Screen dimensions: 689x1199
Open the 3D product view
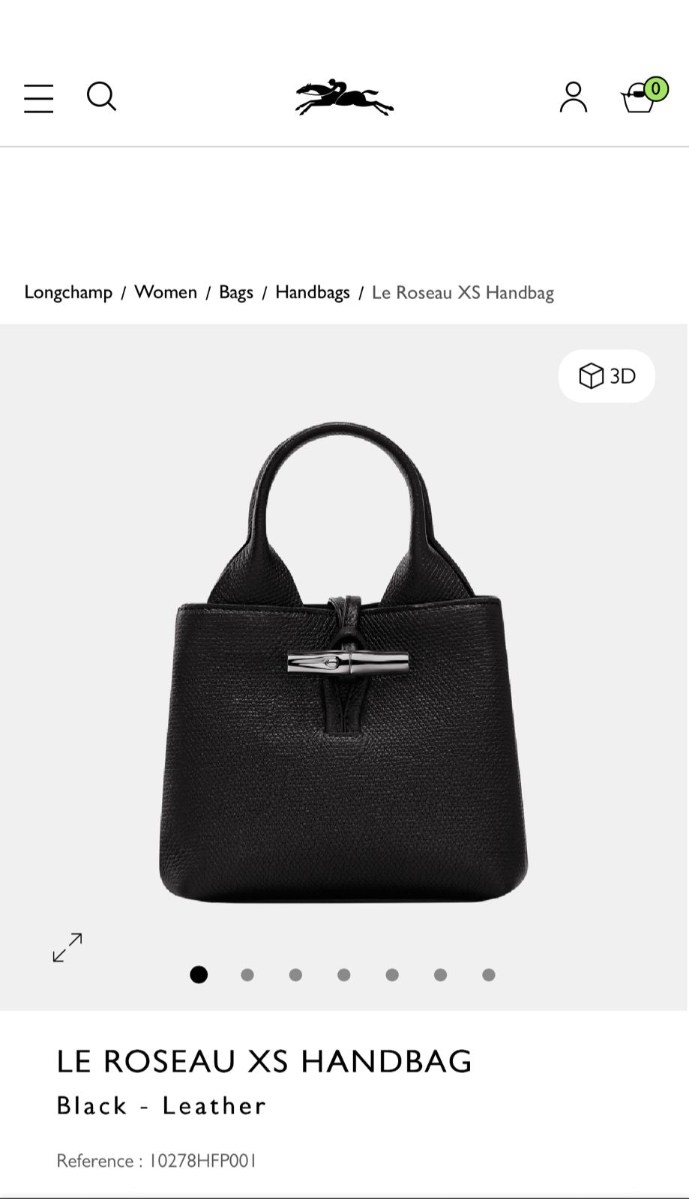pos(607,375)
